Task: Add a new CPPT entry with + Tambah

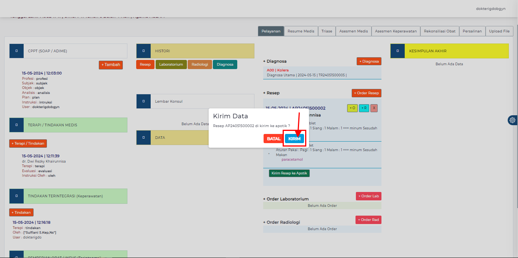Action: [111, 65]
